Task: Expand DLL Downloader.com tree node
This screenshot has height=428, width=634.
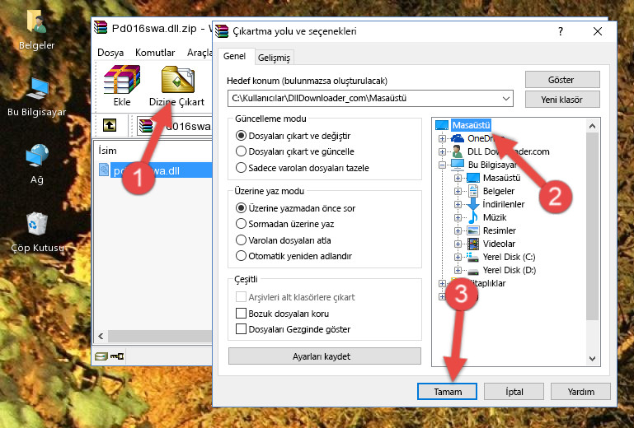Action: 442,151
